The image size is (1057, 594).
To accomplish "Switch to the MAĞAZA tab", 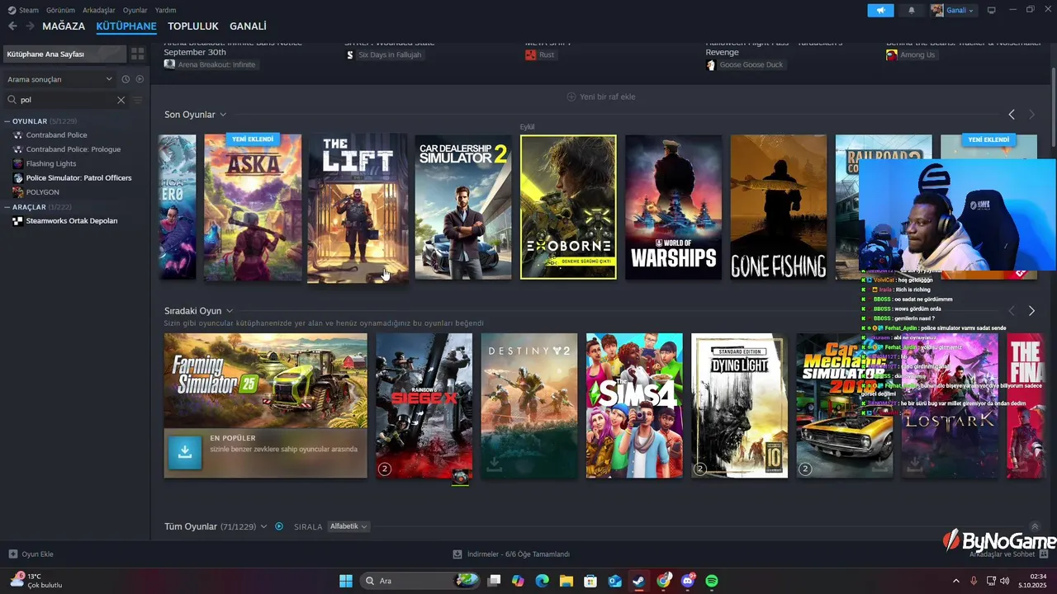I will coord(64,26).
